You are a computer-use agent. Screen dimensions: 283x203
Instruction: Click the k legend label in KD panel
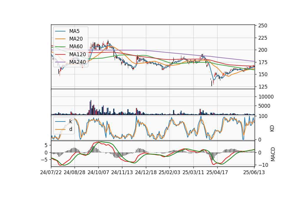coord(70,122)
